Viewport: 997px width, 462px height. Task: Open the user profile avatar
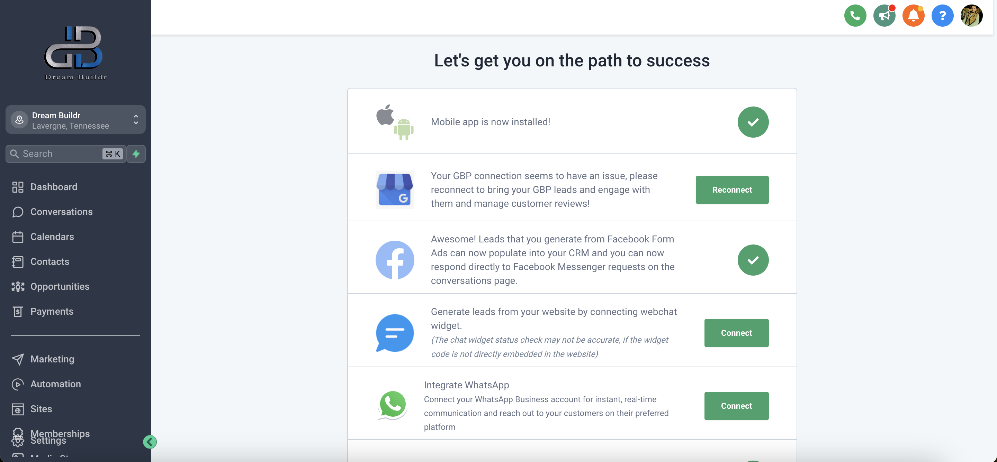point(971,16)
